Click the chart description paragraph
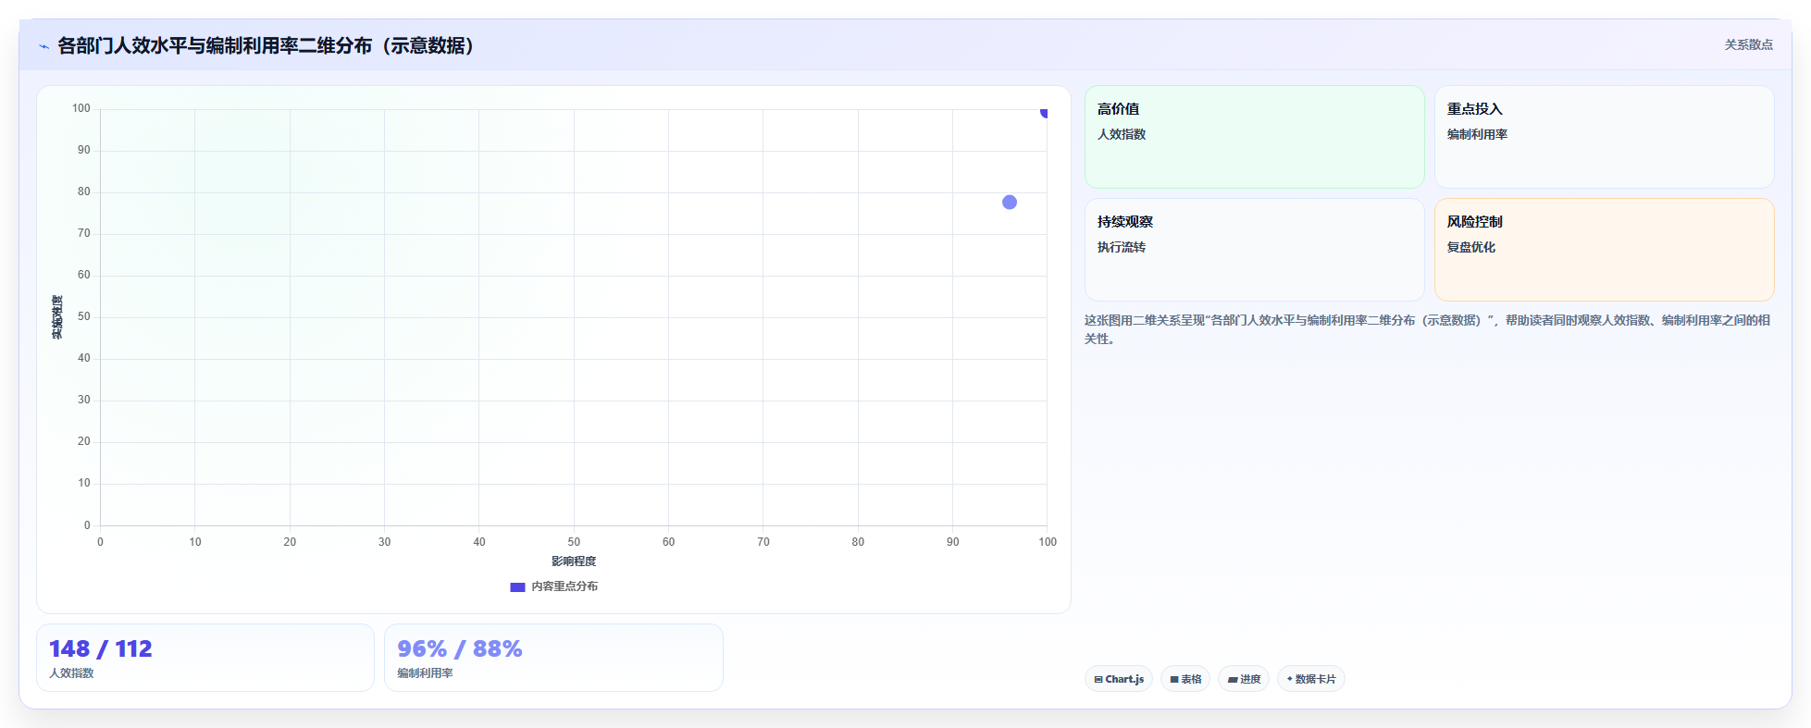 click(1428, 329)
